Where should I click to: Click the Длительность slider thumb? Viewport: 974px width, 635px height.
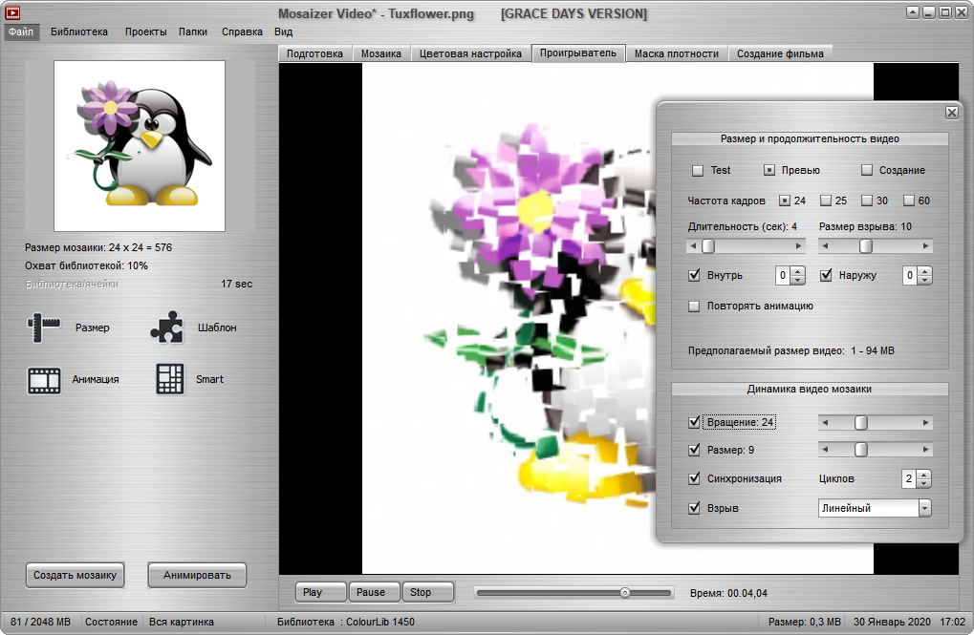click(708, 246)
